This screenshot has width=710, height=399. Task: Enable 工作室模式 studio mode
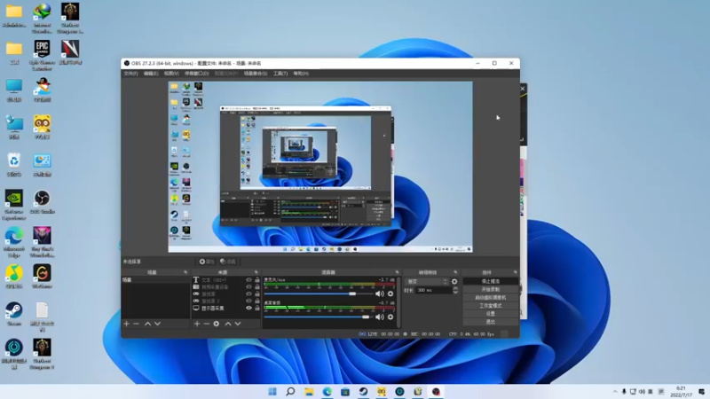[x=491, y=306]
